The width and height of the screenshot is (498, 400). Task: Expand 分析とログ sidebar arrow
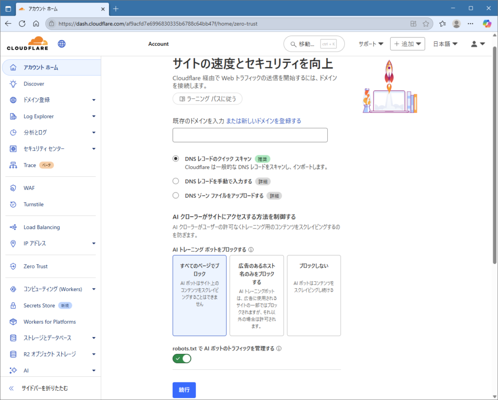[94, 132]
